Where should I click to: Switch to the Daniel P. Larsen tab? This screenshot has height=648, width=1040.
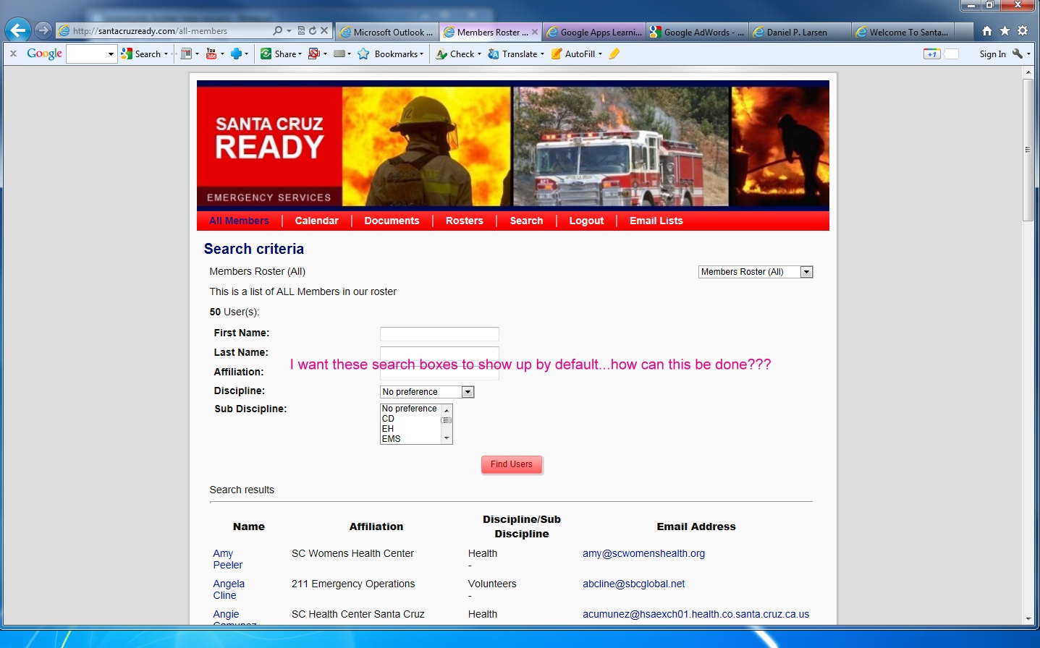pyautogui.click(x=799, y=32)
